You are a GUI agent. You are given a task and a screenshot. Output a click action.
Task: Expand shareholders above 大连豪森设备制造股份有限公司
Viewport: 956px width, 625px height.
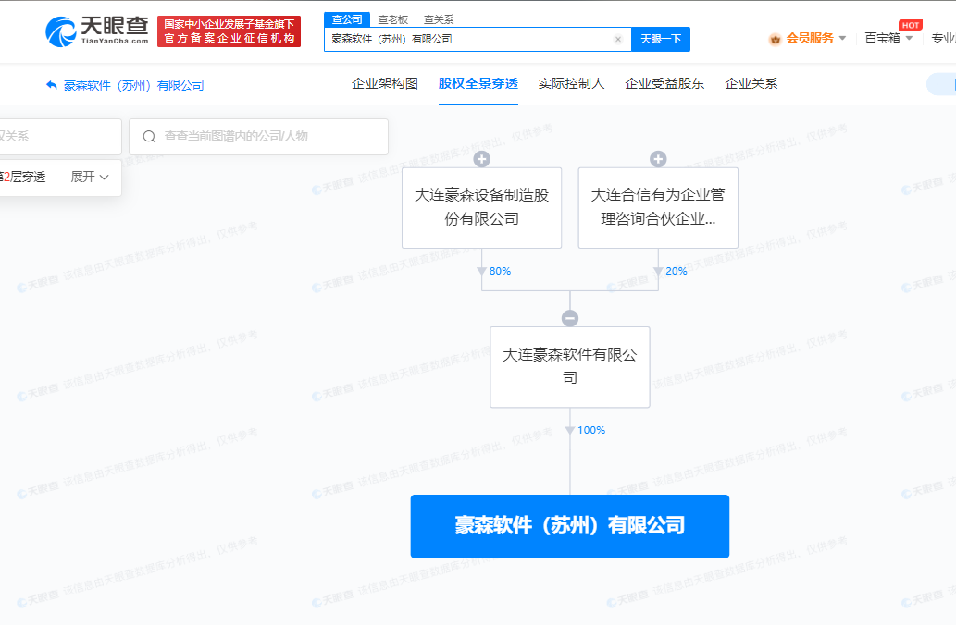pyautogui.click(x=481, y=159)
